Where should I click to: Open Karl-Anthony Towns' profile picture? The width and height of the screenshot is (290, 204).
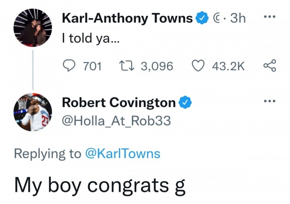tap(33, 27)
